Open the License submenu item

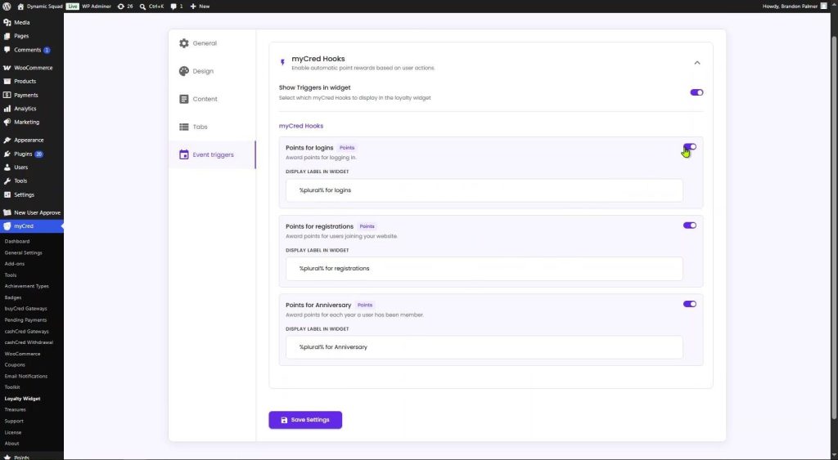[x=13, y=432]
